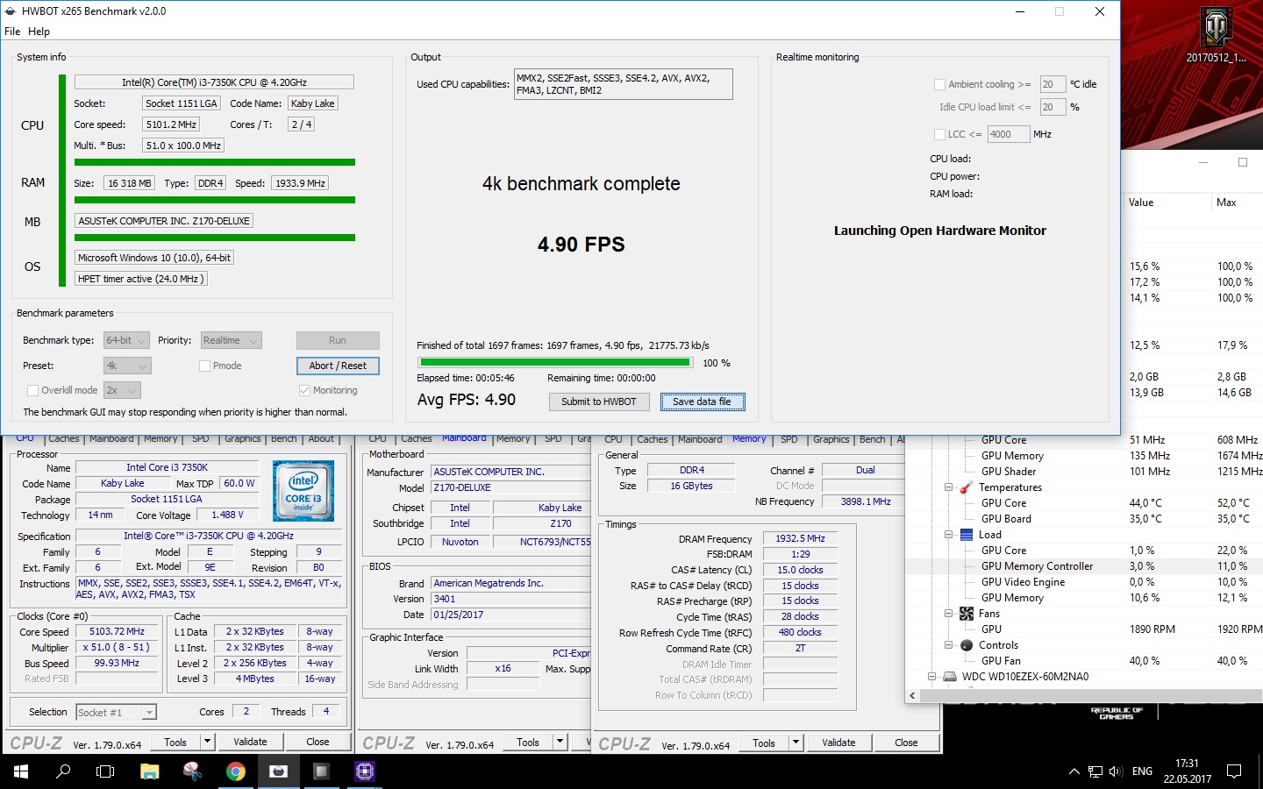Click the Temperatures thermometer icon in Hardware Monitor

[x=967, y=487]
